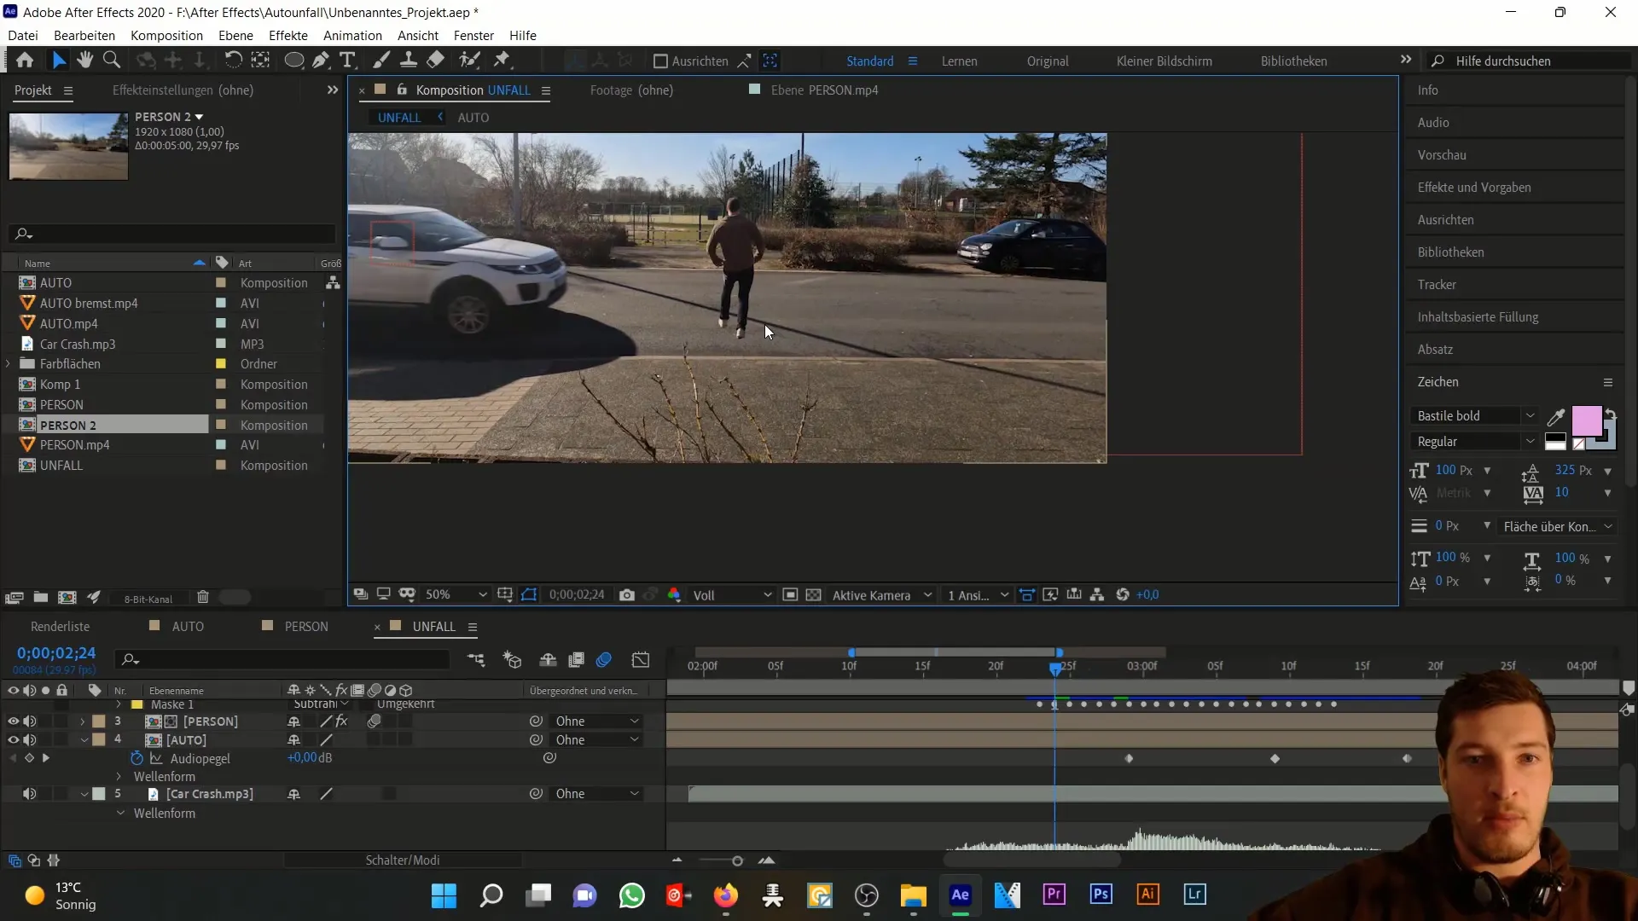Viewport: 1638px width, 921px height.
Task: Expand the PERSON 2 composition dropdown
Action: click(x=199, y=117)
